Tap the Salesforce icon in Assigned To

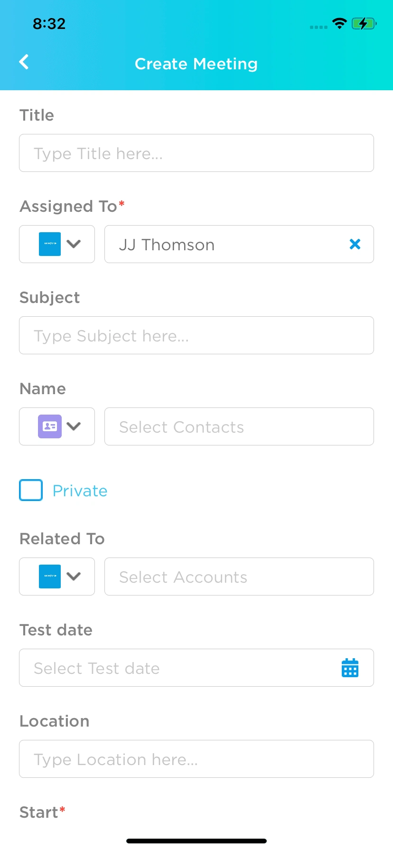[x=50, y=244]
